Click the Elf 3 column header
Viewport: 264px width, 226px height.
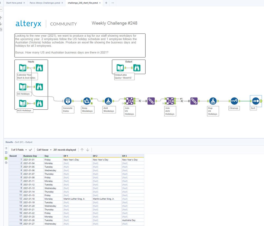[133, 156]
